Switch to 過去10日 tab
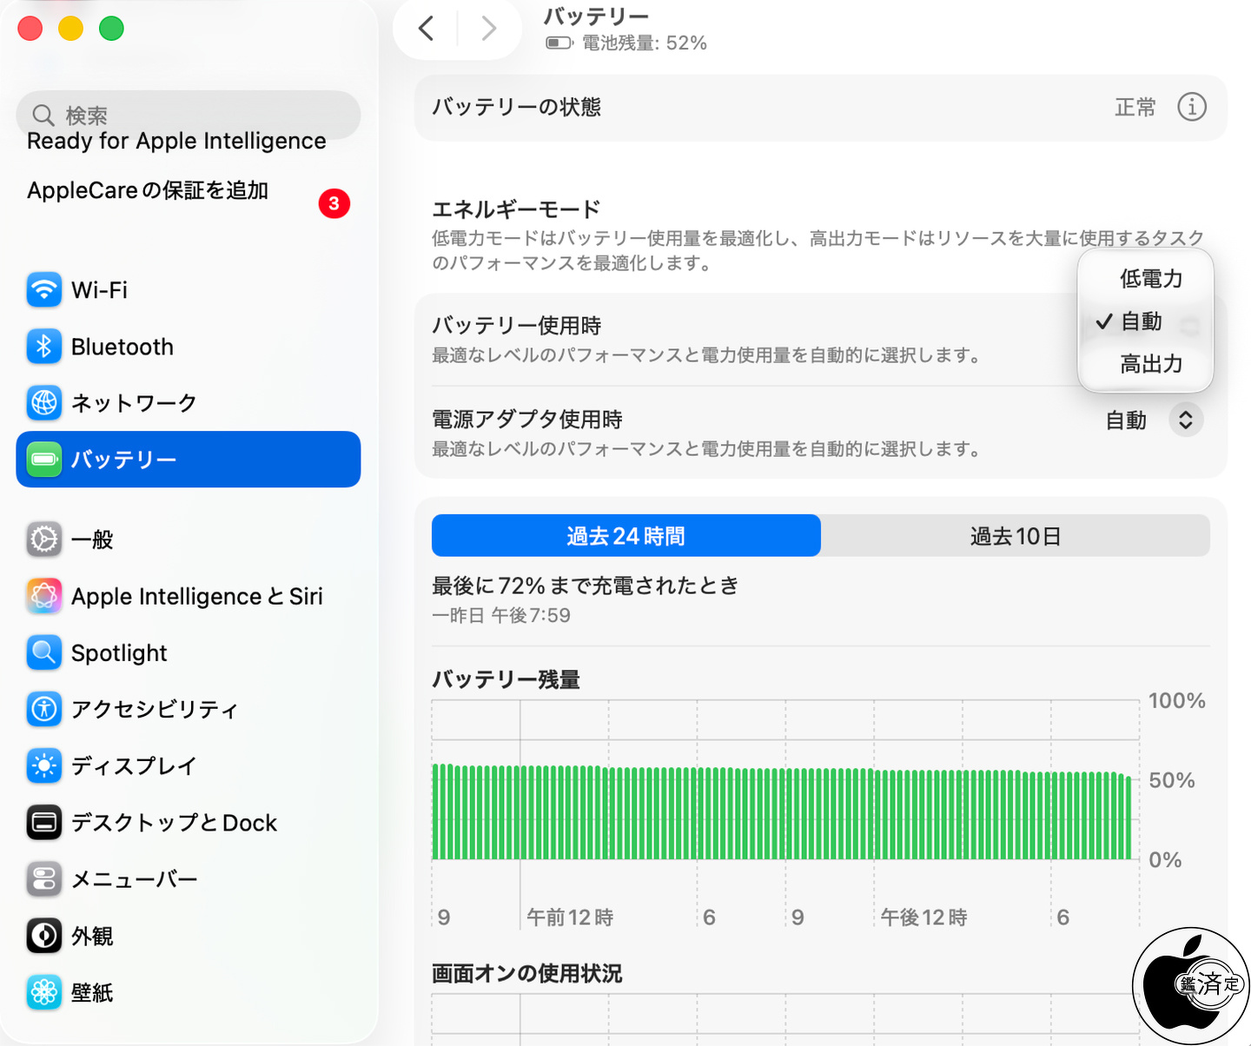The width and height of the screenshot is (1251, 1046). (x=1015, y=536)
